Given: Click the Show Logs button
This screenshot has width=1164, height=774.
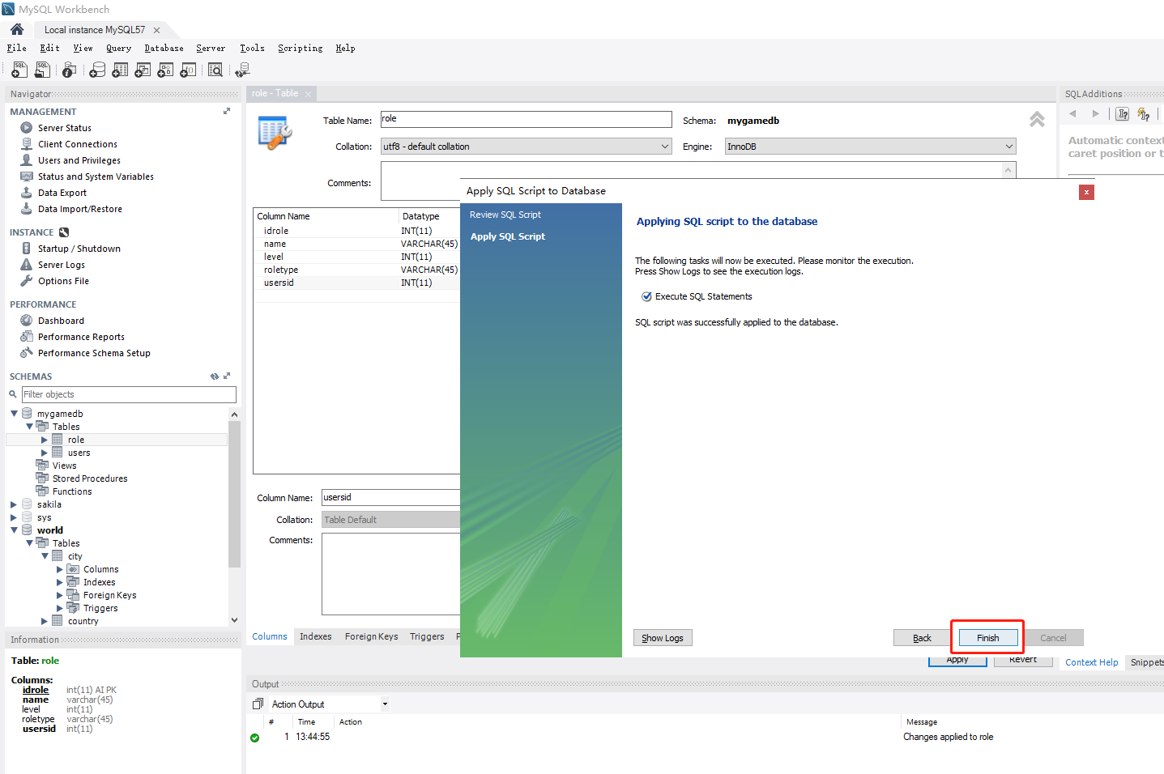Looking at the screenshot, I should tap(663, 638).
